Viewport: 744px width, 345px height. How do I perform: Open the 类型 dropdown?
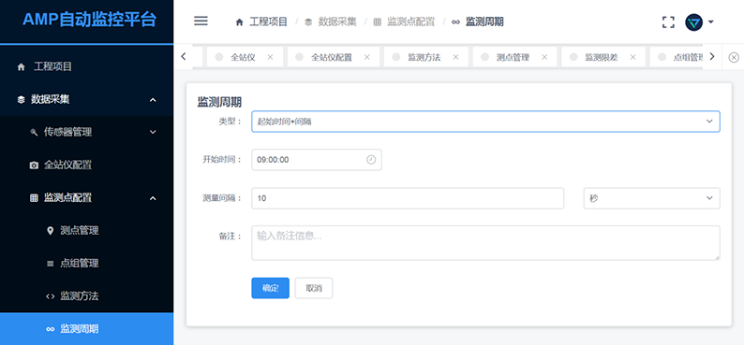[485, 122]
